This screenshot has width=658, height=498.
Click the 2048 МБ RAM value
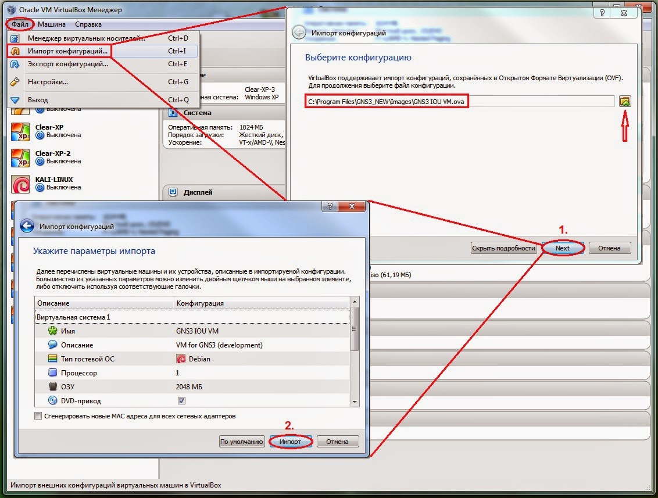coord(189,387)
